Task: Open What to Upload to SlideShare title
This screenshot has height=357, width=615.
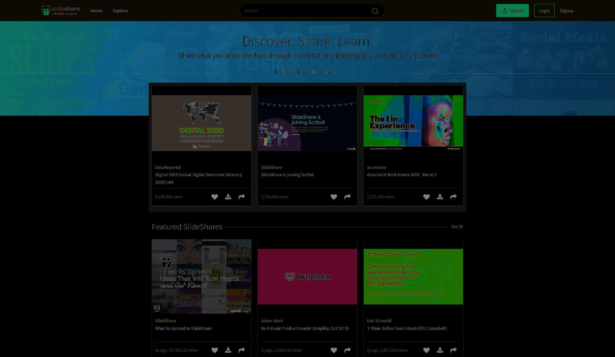Action: [183, 329]
